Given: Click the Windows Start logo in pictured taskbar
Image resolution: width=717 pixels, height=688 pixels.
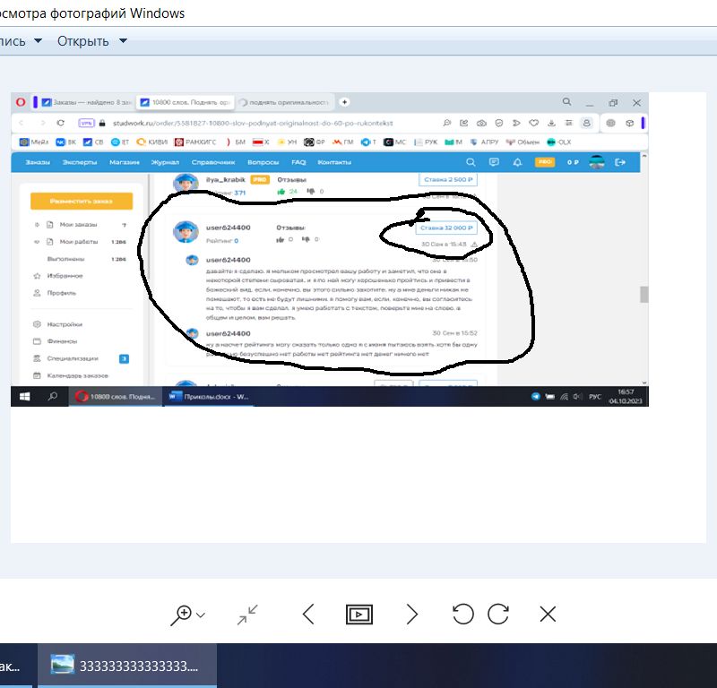Looking at the screenshot, I should 24,396.
